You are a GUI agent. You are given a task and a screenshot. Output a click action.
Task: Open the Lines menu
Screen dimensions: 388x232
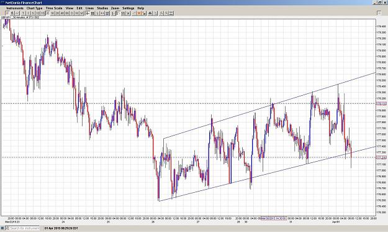(89, 8)
